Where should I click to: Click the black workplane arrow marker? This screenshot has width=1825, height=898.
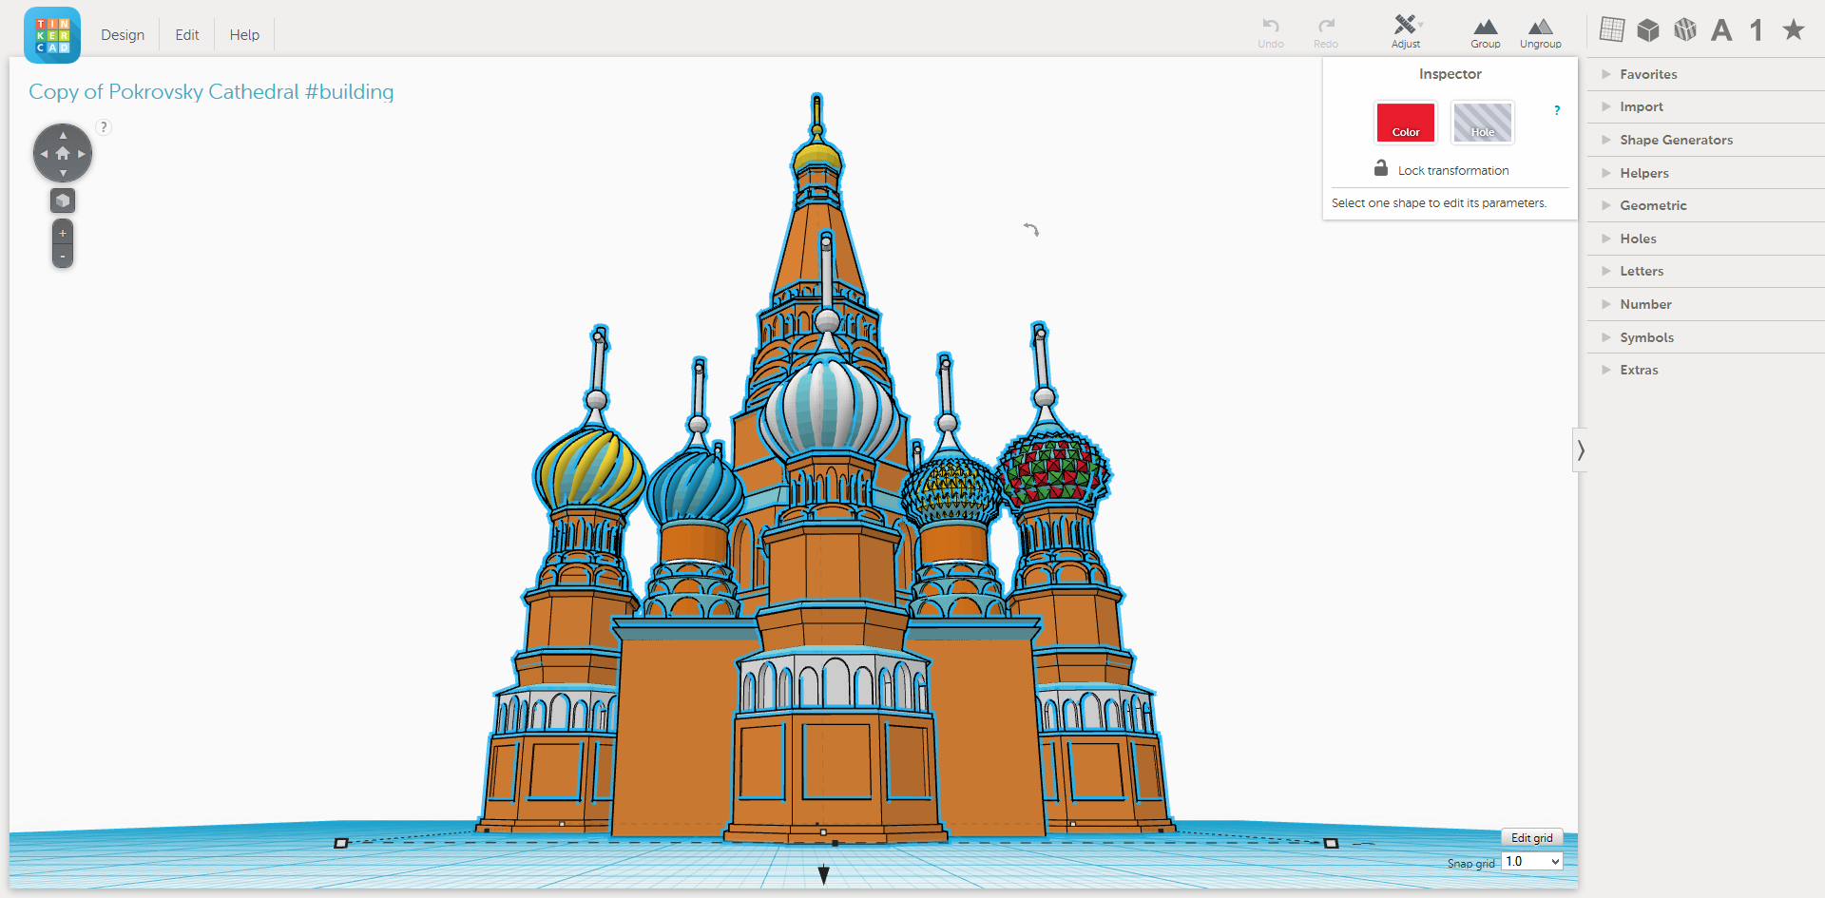(824, 874)
